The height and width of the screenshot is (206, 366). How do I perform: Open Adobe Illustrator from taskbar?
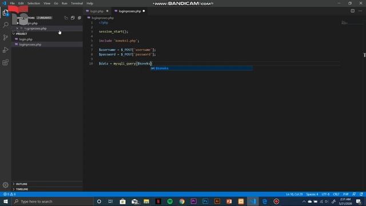[217, 201]
